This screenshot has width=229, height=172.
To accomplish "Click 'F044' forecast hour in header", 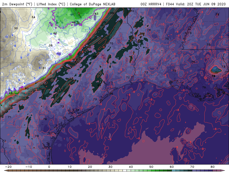I will coord(170,4).
